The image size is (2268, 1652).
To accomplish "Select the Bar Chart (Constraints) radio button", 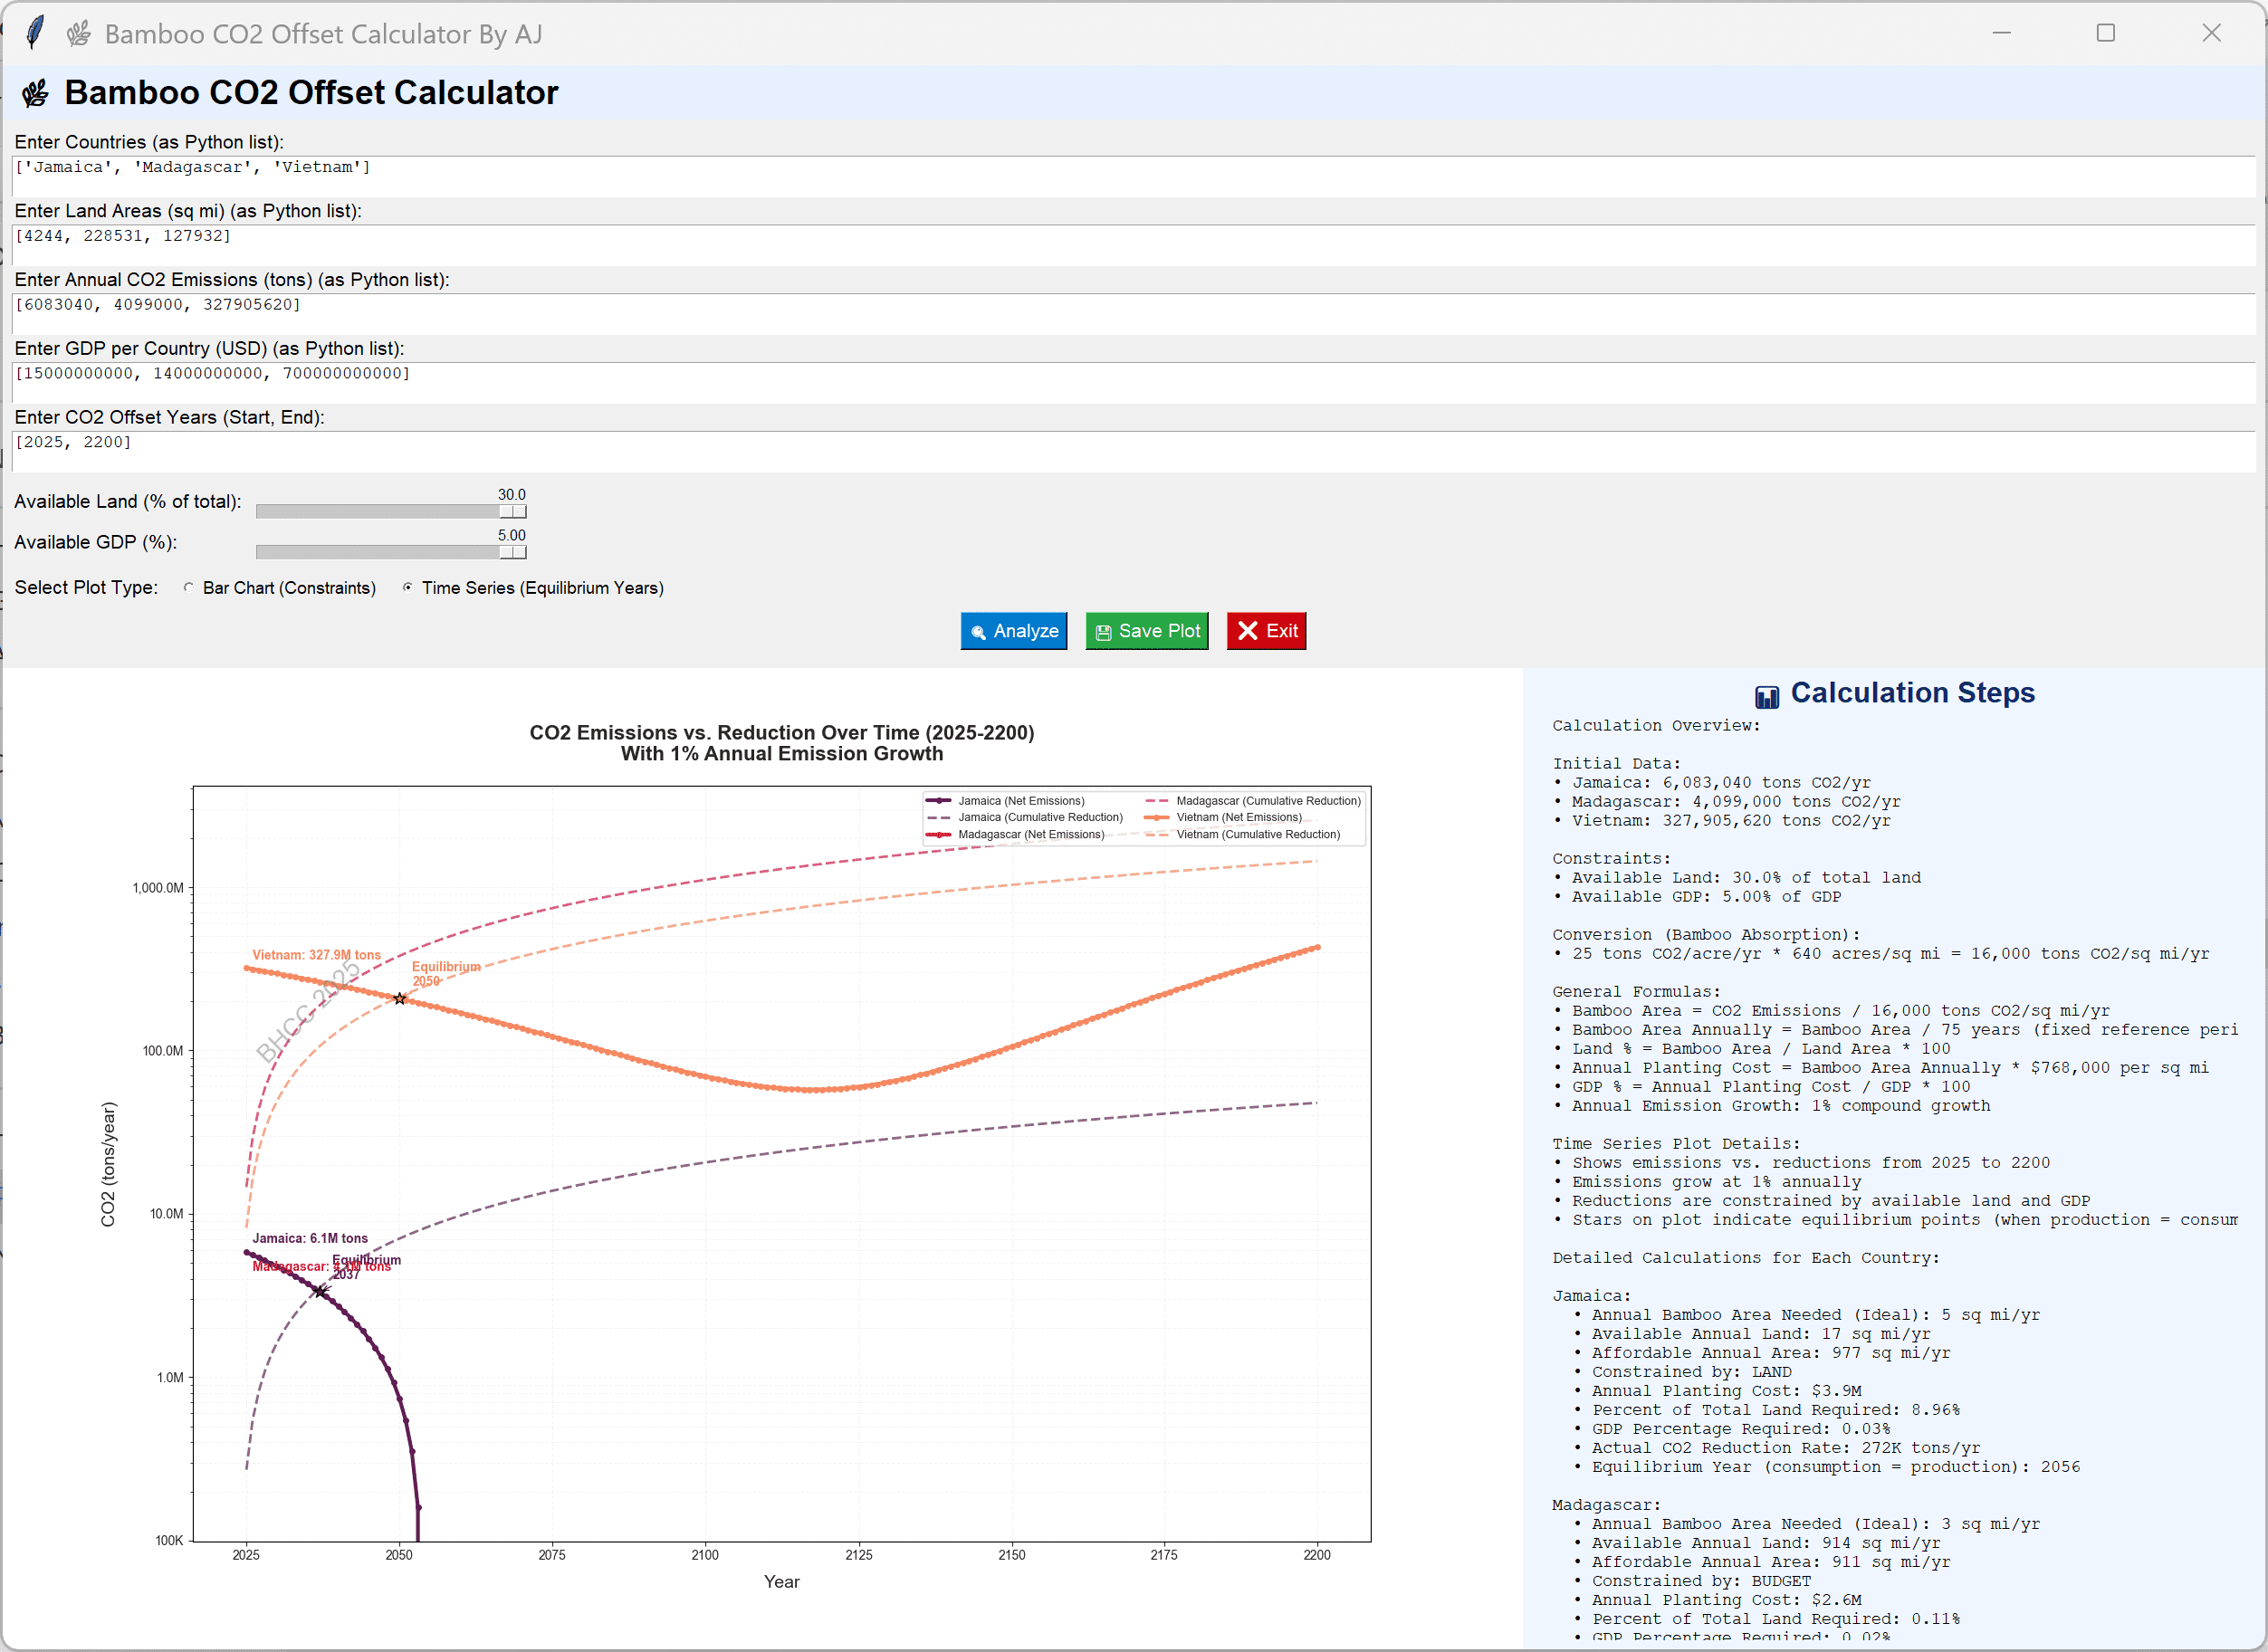I will (x=189, y=588).
